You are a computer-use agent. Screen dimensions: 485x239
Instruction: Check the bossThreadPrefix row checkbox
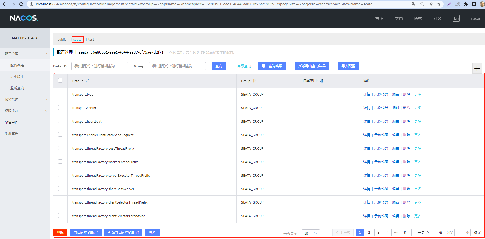60,148
